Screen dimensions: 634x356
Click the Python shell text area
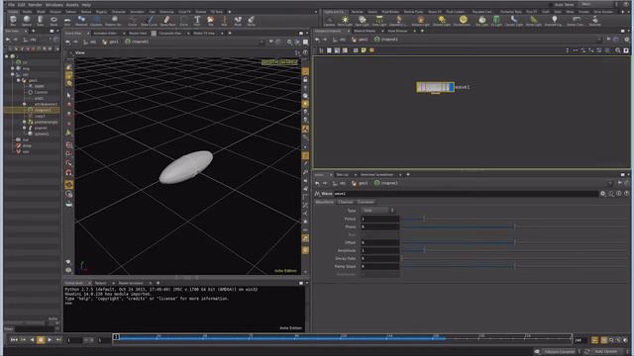tap(184, 309)
